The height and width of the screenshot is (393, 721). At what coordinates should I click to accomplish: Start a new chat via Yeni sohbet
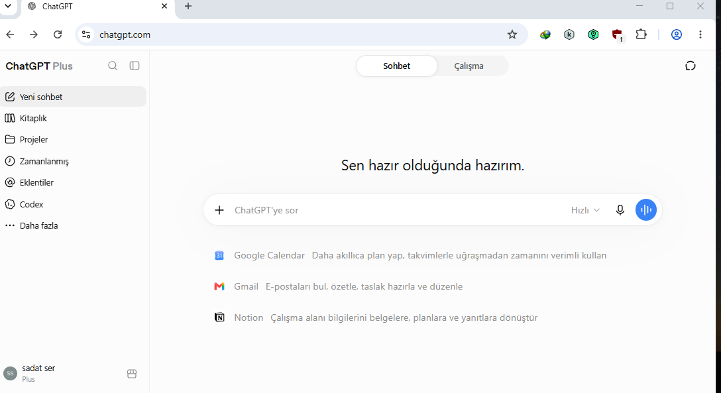pos(73,97)
